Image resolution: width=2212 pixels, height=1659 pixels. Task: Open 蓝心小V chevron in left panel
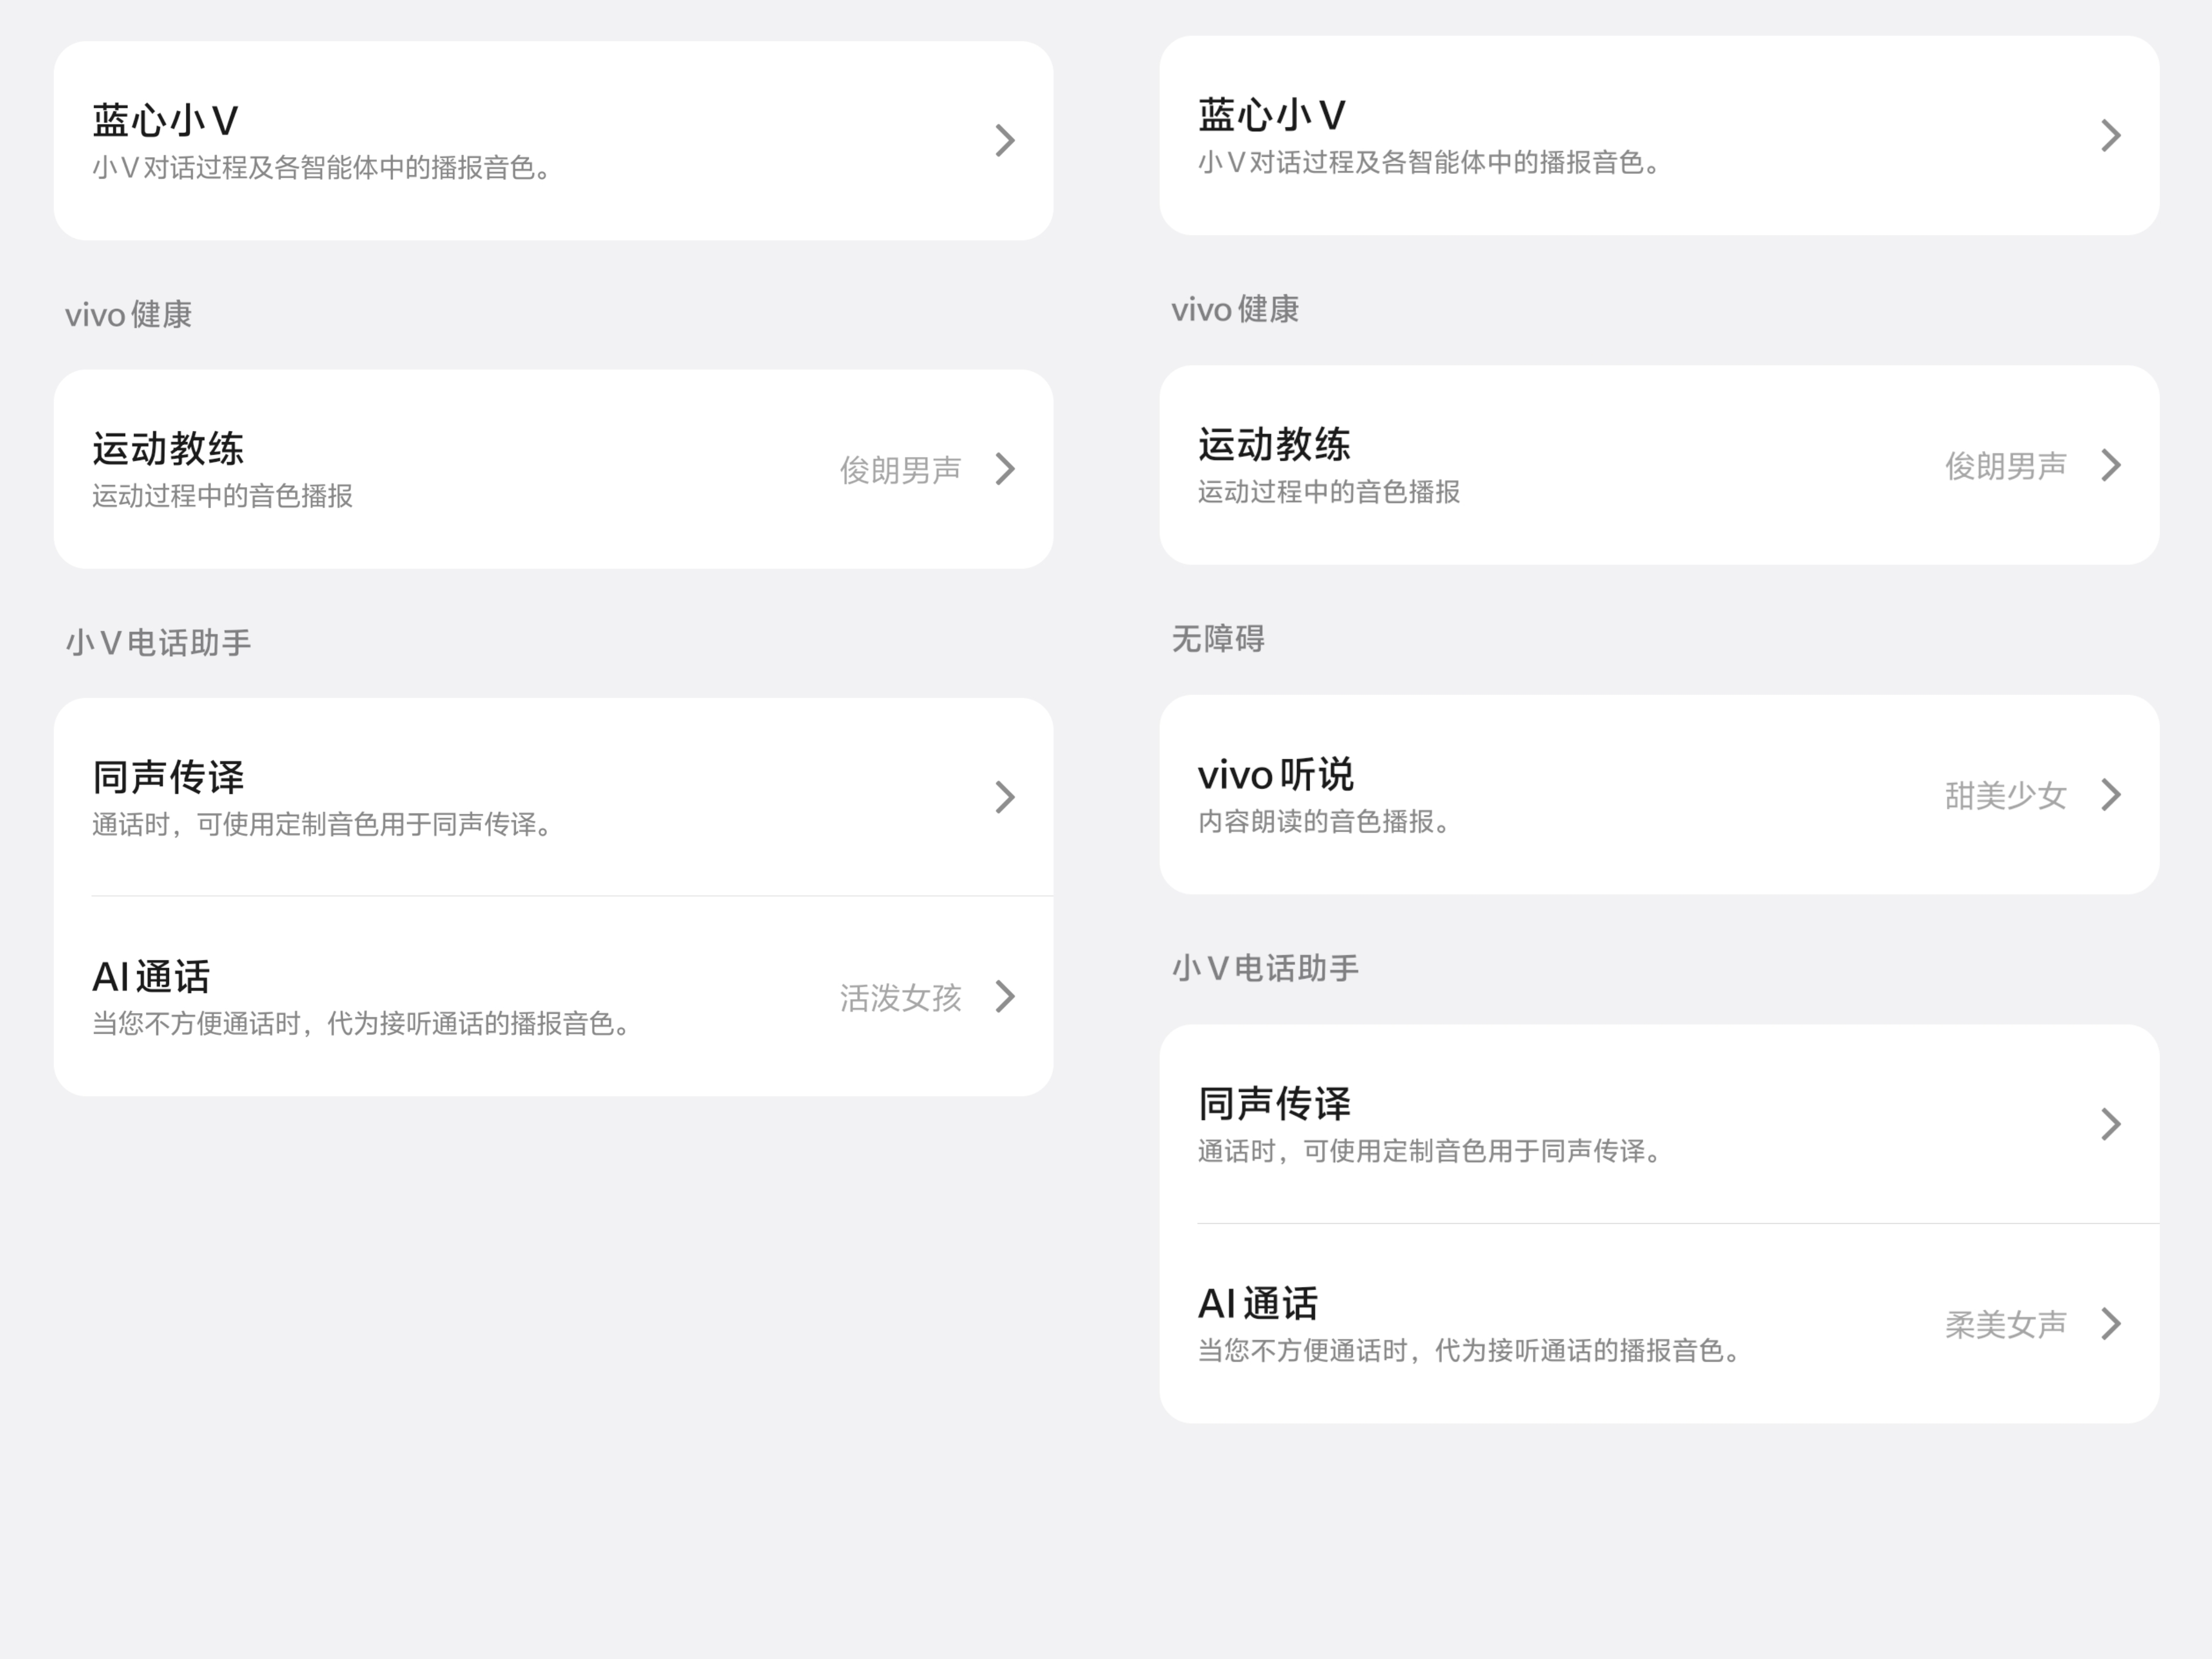1005,140
